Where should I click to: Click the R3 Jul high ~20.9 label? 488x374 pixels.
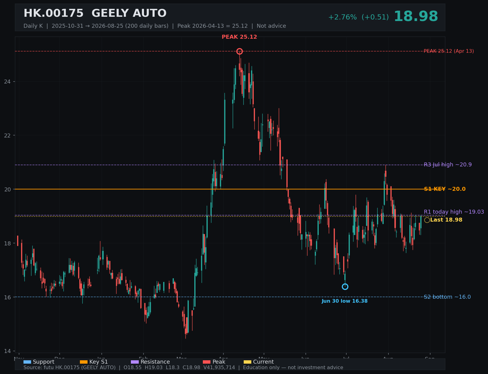pos(448,165)
